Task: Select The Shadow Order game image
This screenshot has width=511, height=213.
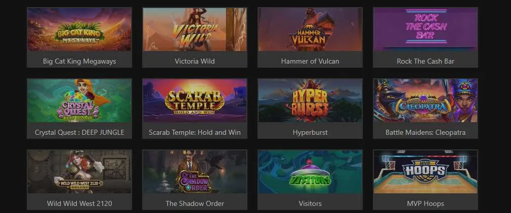Action: click(195, 172)
